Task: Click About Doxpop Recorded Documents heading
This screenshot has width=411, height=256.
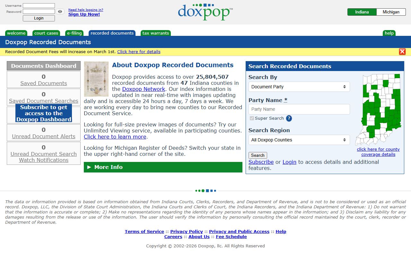Action: [x=173, y=65]
